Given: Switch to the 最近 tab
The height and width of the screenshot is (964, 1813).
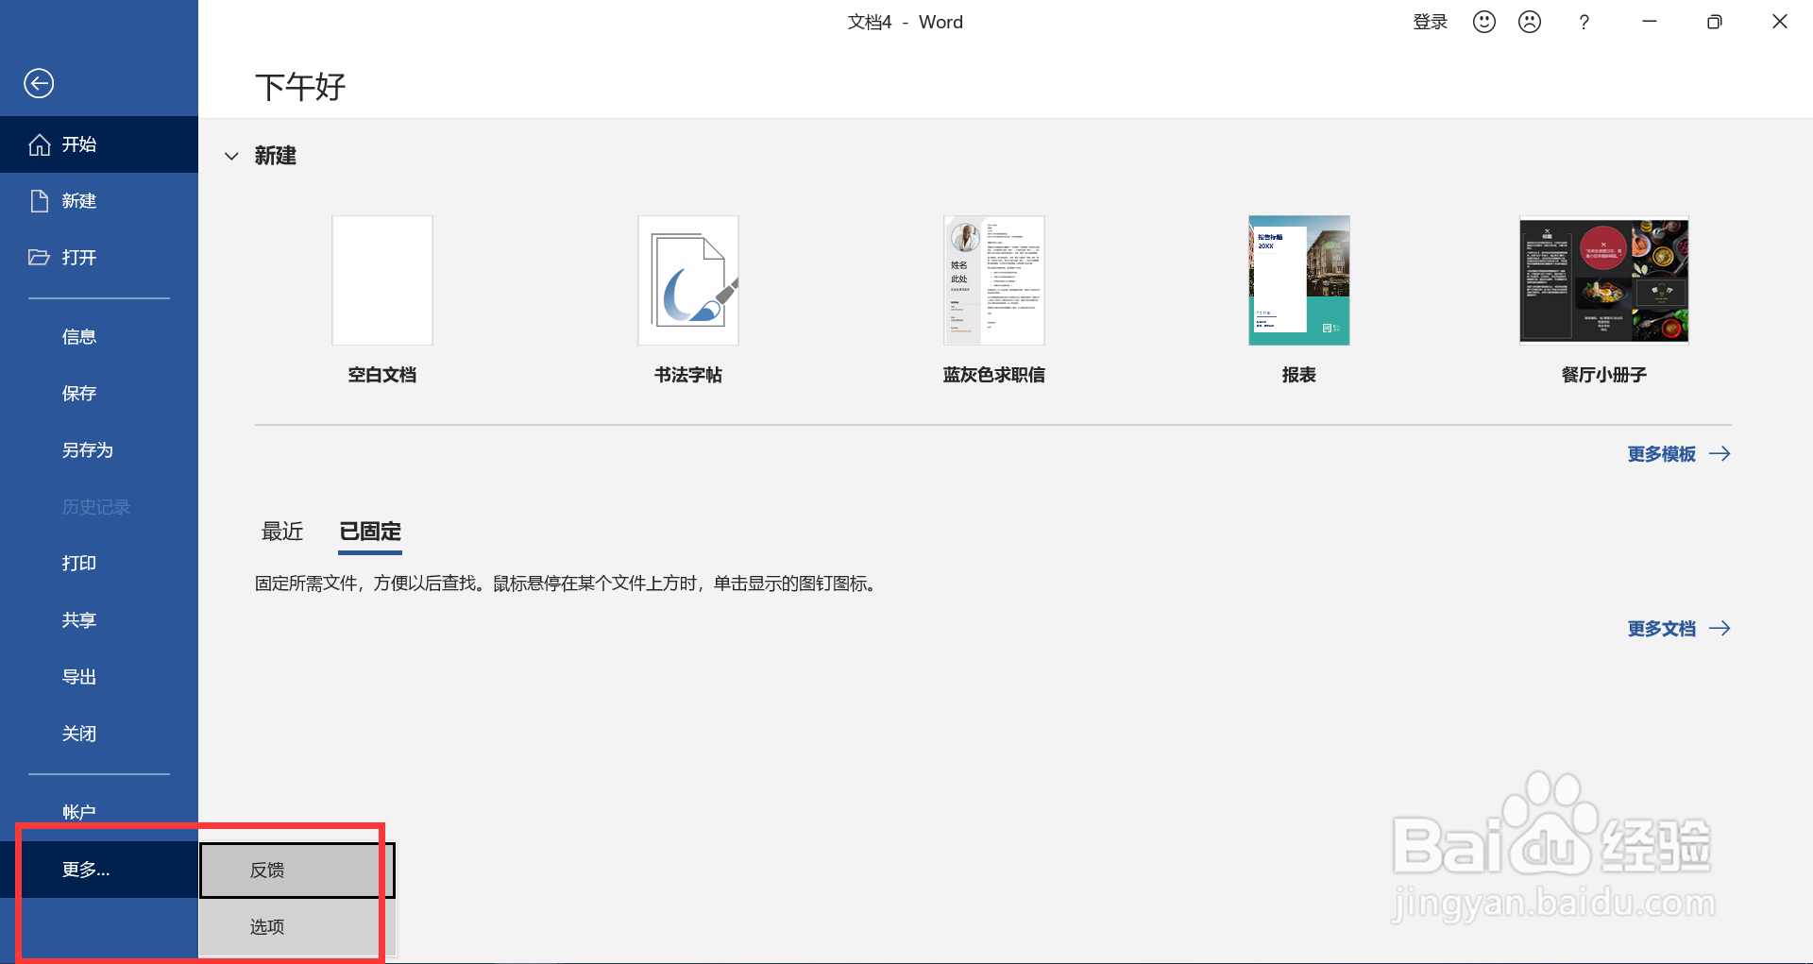Looking at the screenshot, I should 282,532.
